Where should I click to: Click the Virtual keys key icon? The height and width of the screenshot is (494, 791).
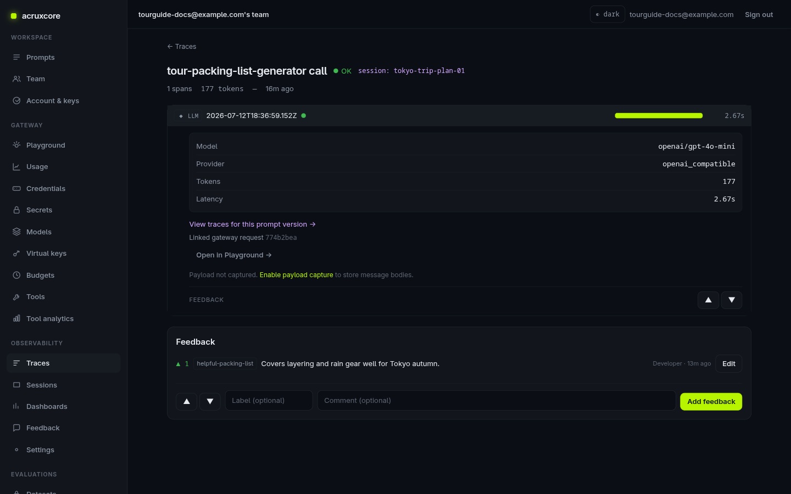click(x=16, y=254)
